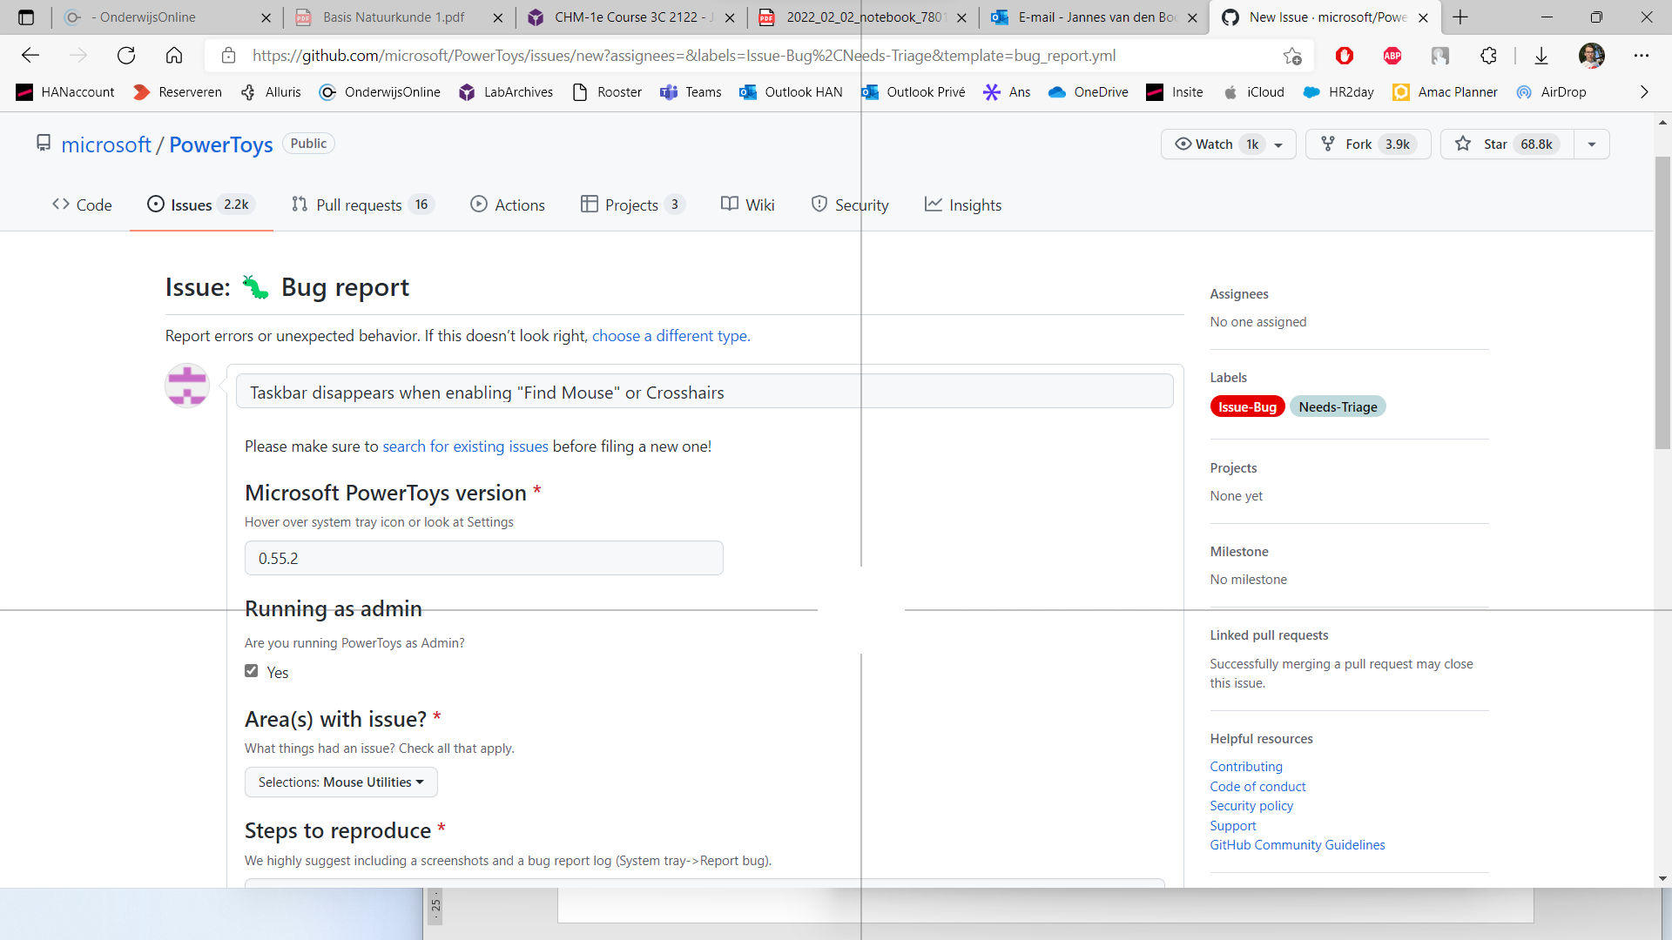Image resolution: width=1672 pixels, height=940 pixels.
Task: Open the Actions section icon
Action: click(x=479, y=205)
